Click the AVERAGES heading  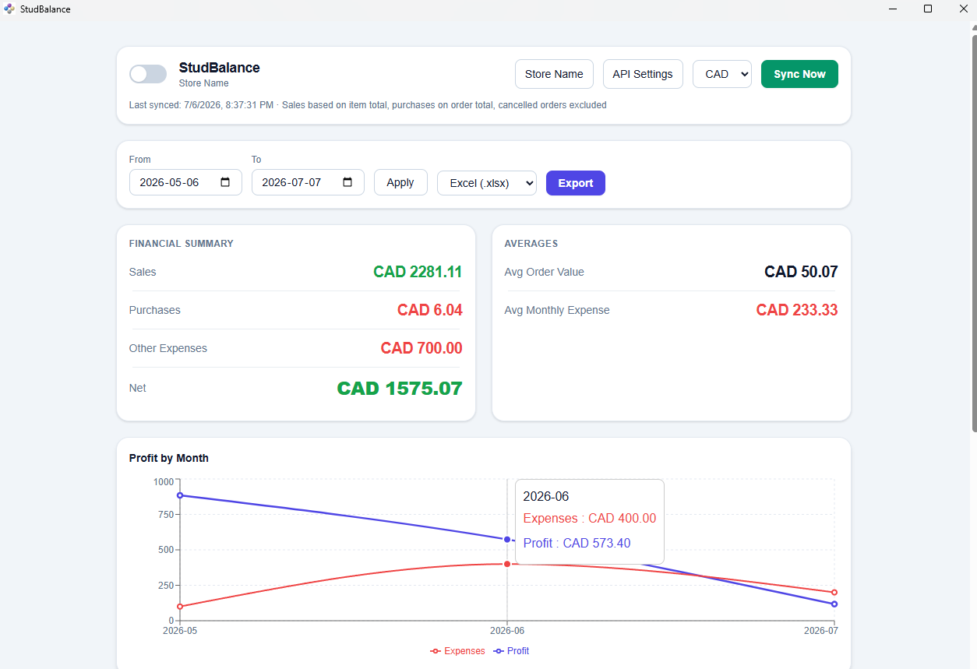531,244
